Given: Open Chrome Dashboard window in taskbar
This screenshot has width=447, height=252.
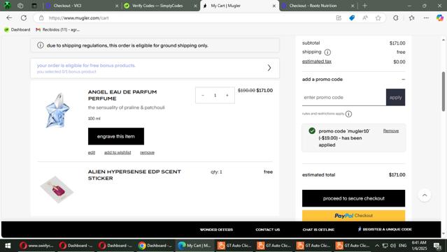Looking at the screenshot, I should pos(155,246).
